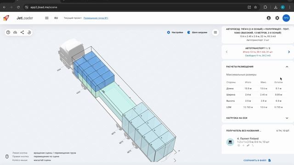Click the Свободно 9 тн free capacity line
This screenshot has width=294, height=165.
click(258, 55)
